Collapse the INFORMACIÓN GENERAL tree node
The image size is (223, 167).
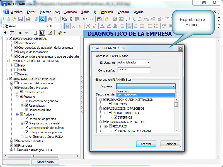point(6,39)
